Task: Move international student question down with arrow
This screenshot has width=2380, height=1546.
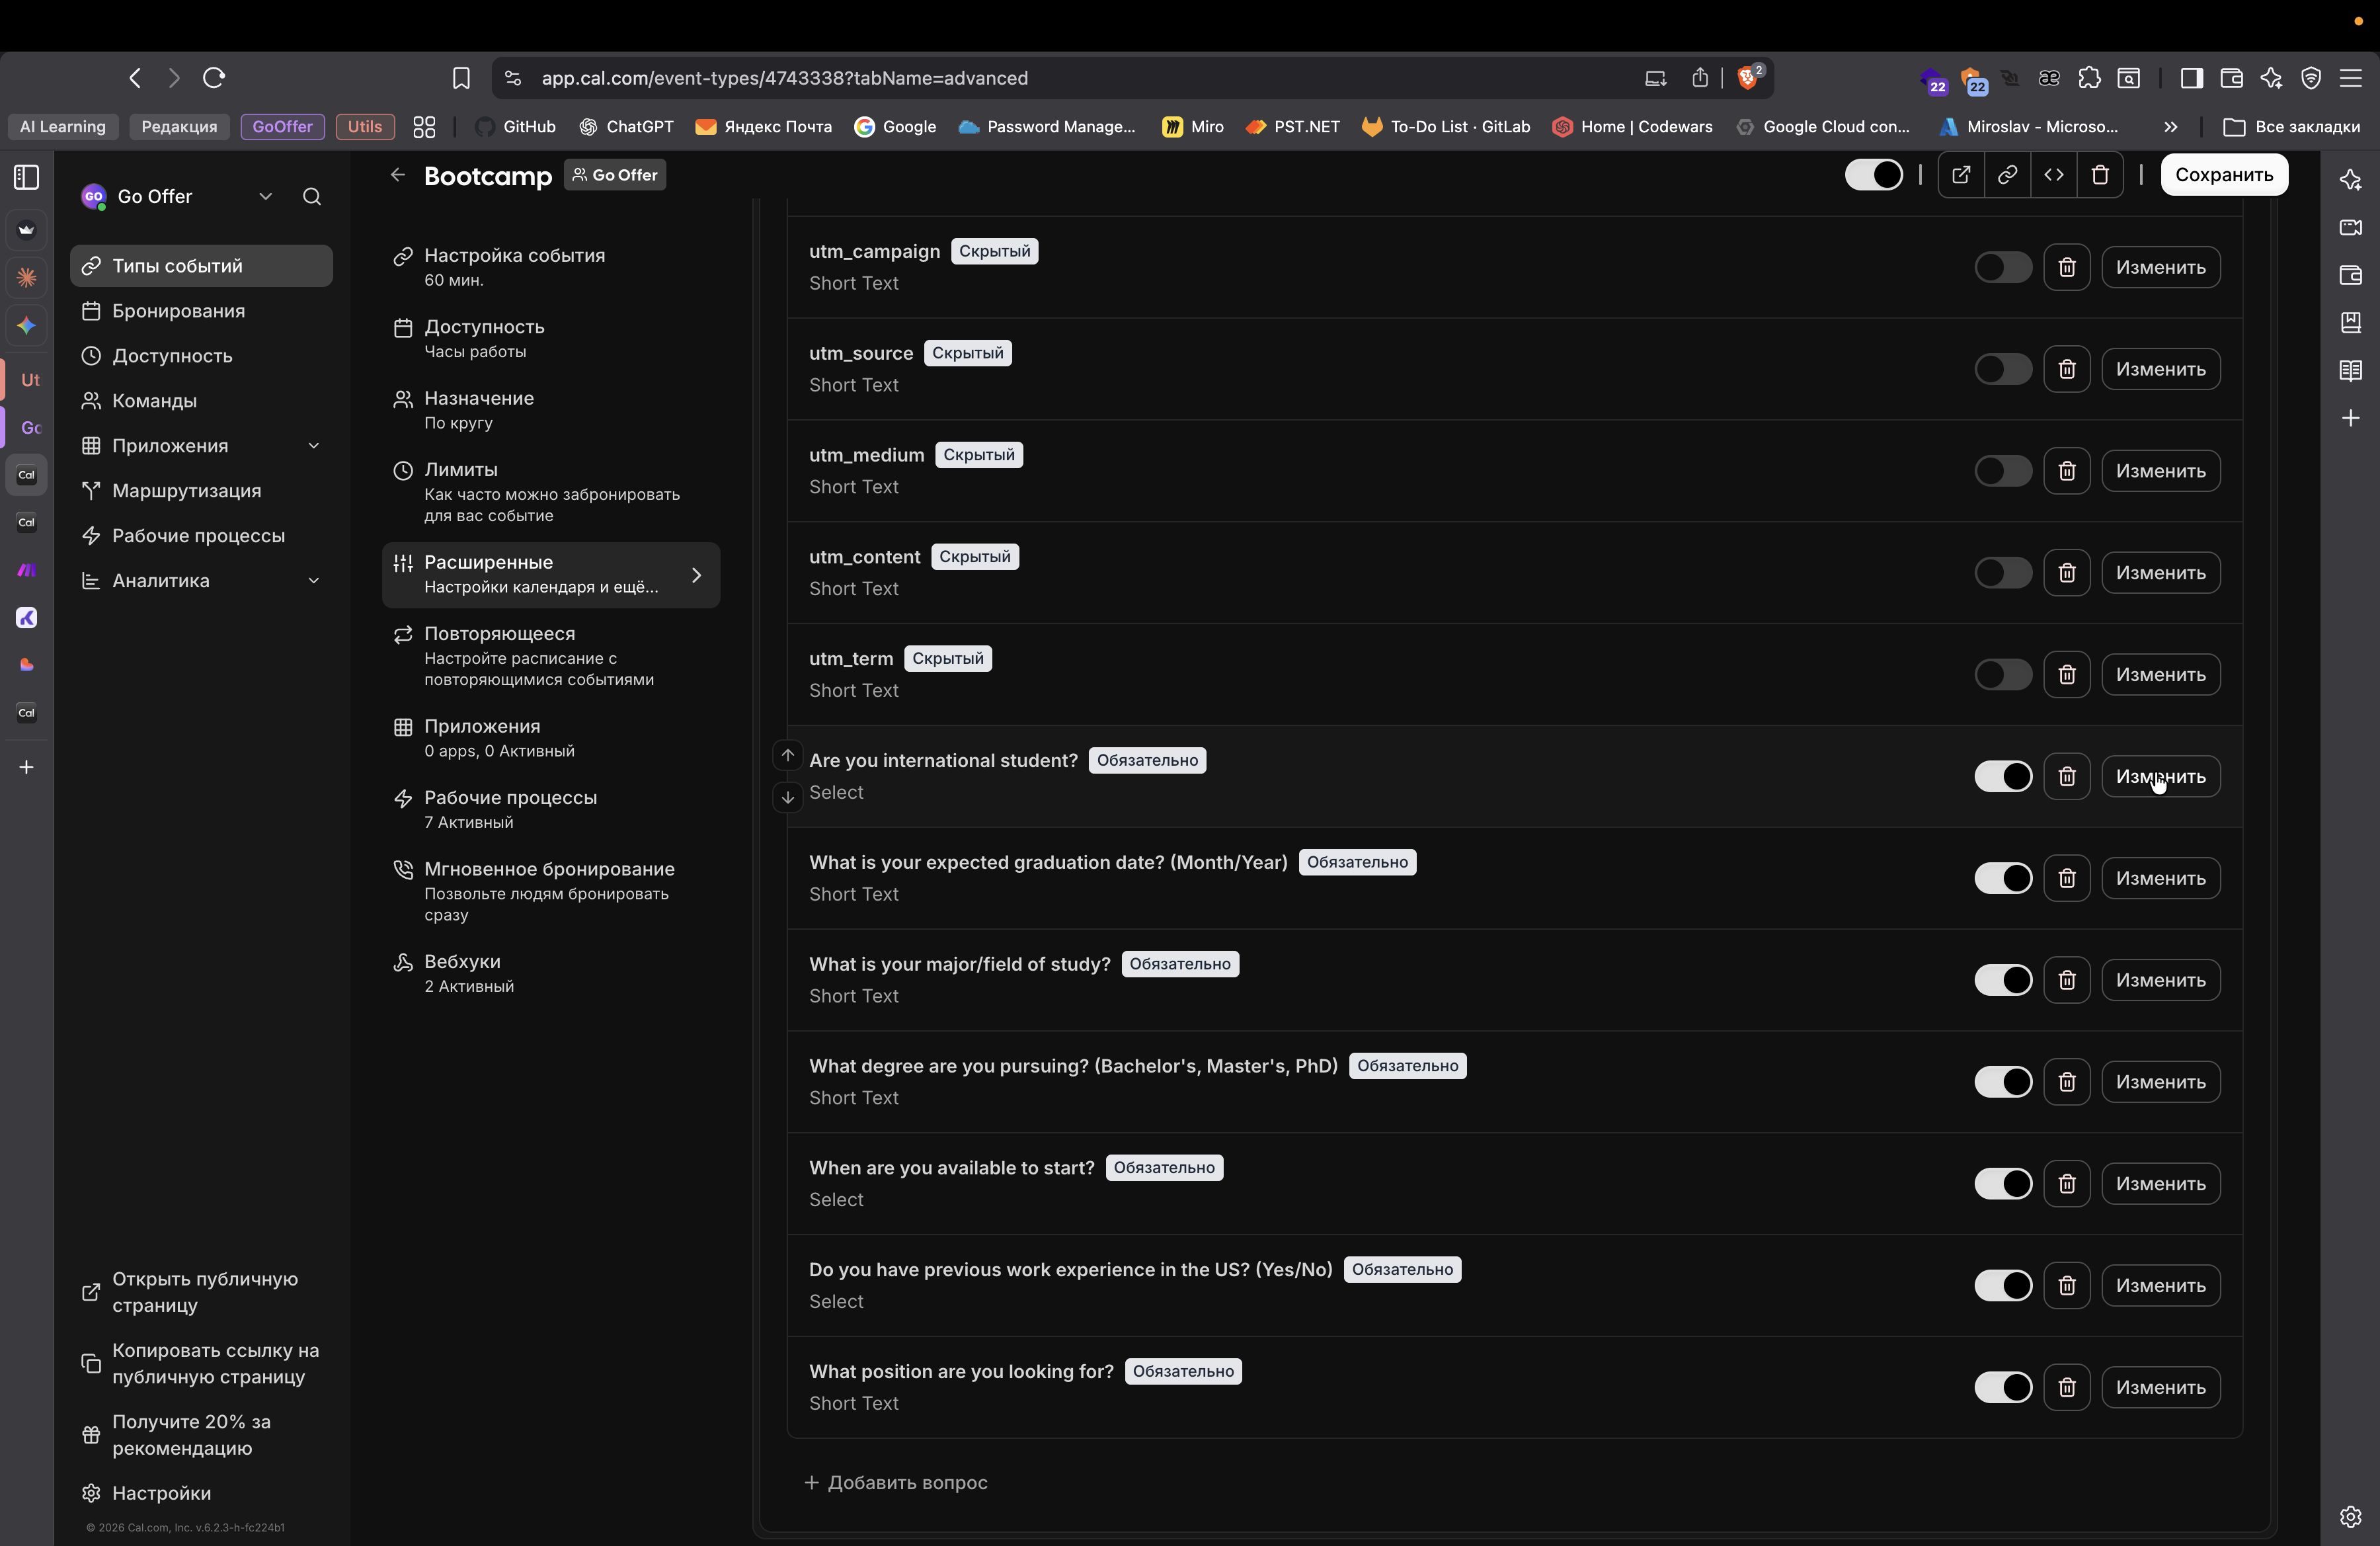Action: pyautogui.click(x=788, y=797)
